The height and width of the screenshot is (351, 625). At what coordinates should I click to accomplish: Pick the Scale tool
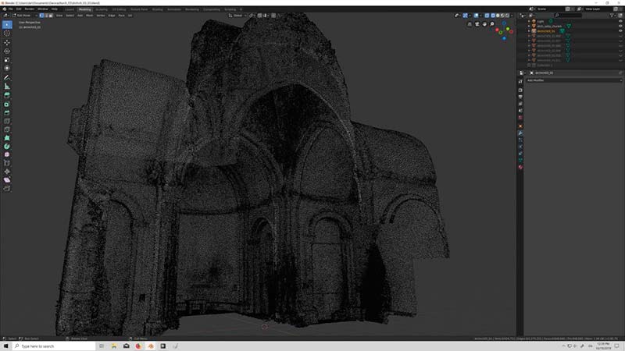(7, 60)
